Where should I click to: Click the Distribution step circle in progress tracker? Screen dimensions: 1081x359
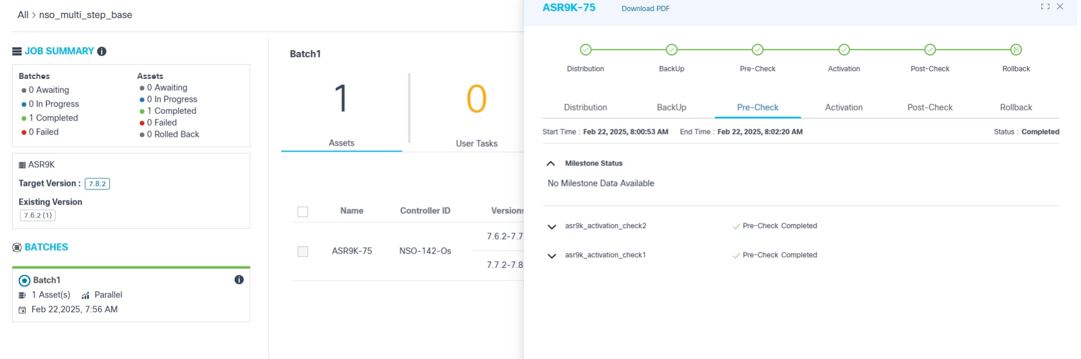(x=586, y=50)
